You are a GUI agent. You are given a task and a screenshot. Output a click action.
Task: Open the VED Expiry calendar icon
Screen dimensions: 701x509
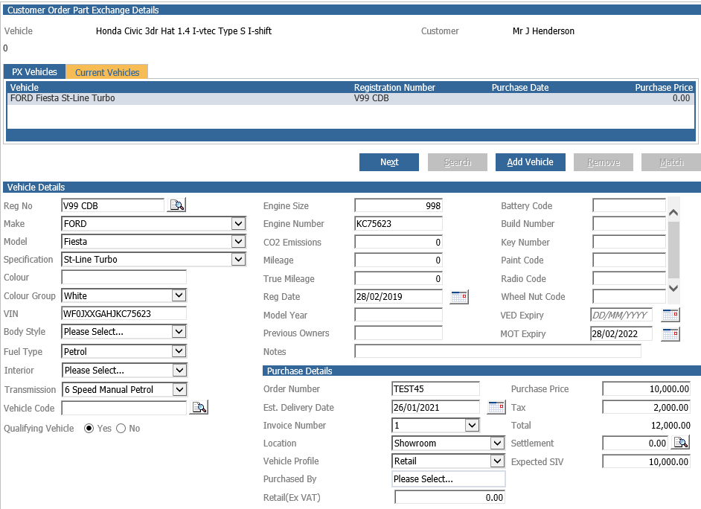(x=670, y=315)
